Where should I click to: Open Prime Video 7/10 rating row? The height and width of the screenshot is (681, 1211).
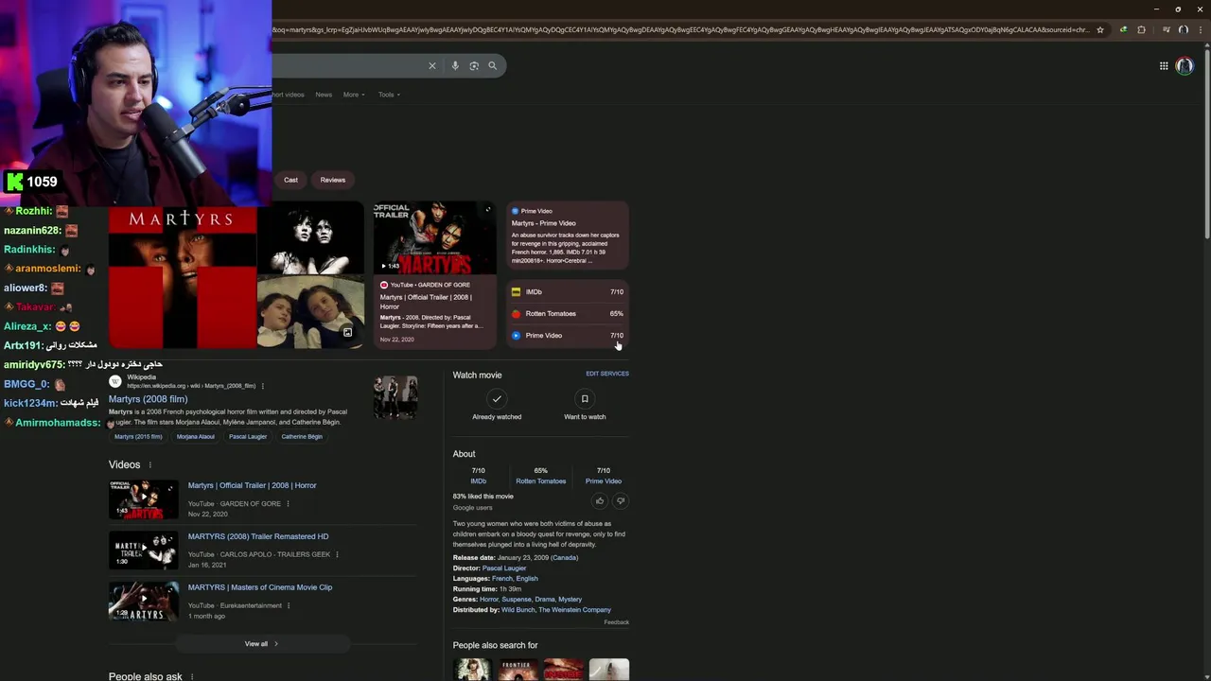click(x=568, y=336)
